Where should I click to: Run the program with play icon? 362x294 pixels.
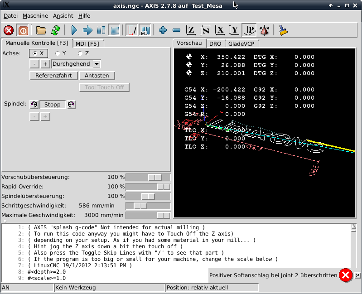tap(74, 30)
